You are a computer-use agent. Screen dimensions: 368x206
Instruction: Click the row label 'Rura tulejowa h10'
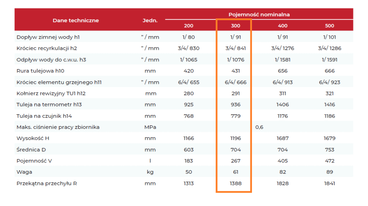[x=40, y=71]
